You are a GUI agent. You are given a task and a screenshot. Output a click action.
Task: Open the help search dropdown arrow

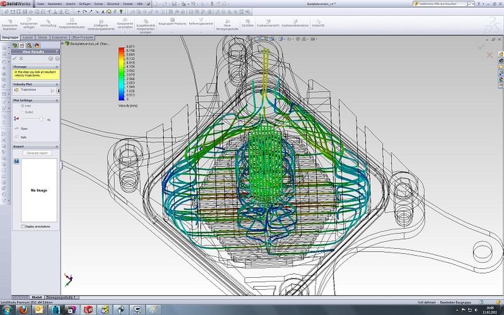[473, 4]
